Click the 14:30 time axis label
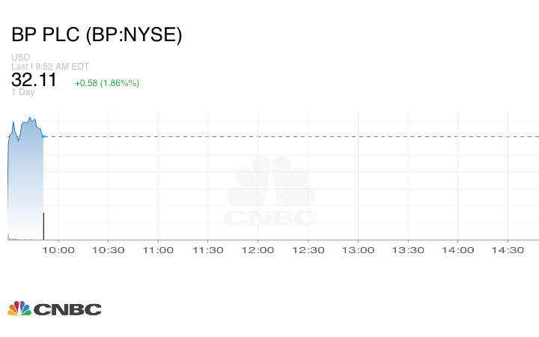539x337 pixels. point(508,250)
